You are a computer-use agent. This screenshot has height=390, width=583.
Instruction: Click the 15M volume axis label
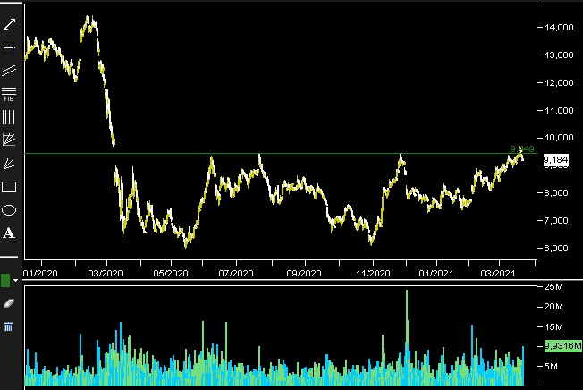click(x=553, y=327)
